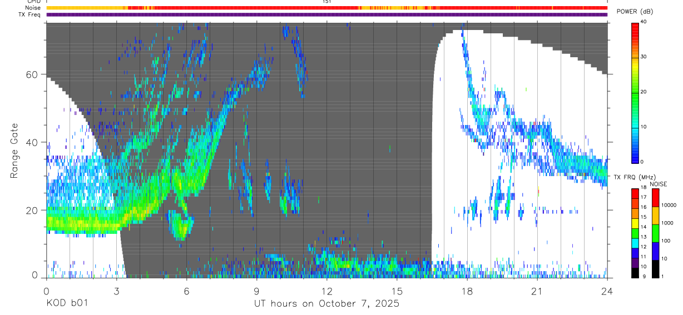Pick the amber swatch in the NOISE legend

click(655, 216)
